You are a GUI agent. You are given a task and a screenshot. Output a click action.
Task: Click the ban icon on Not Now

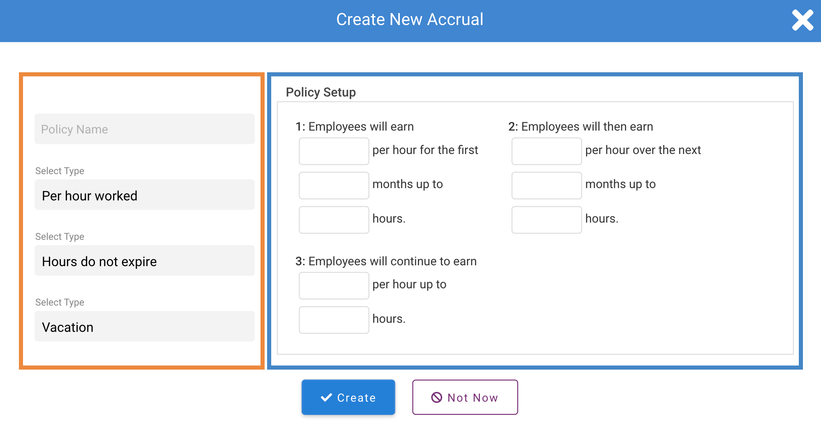pyautogui.click(x=436, y=397)
